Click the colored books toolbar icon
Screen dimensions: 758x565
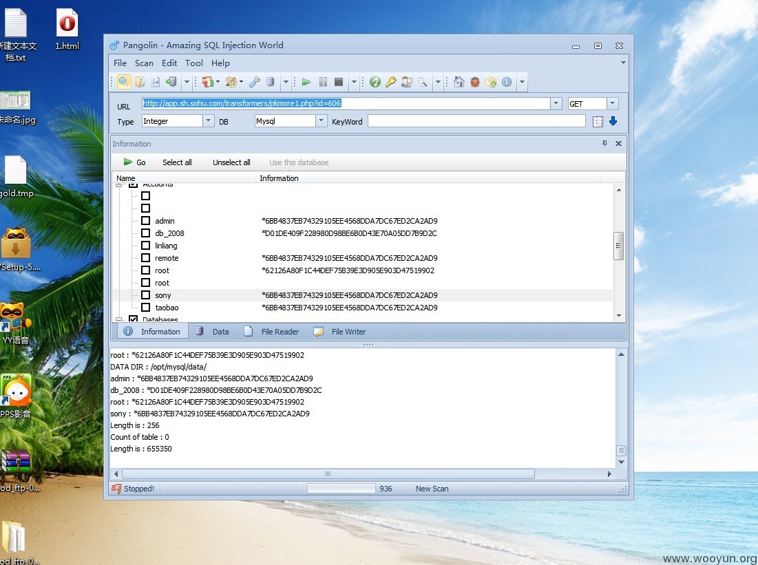click(x=207, y=82)
